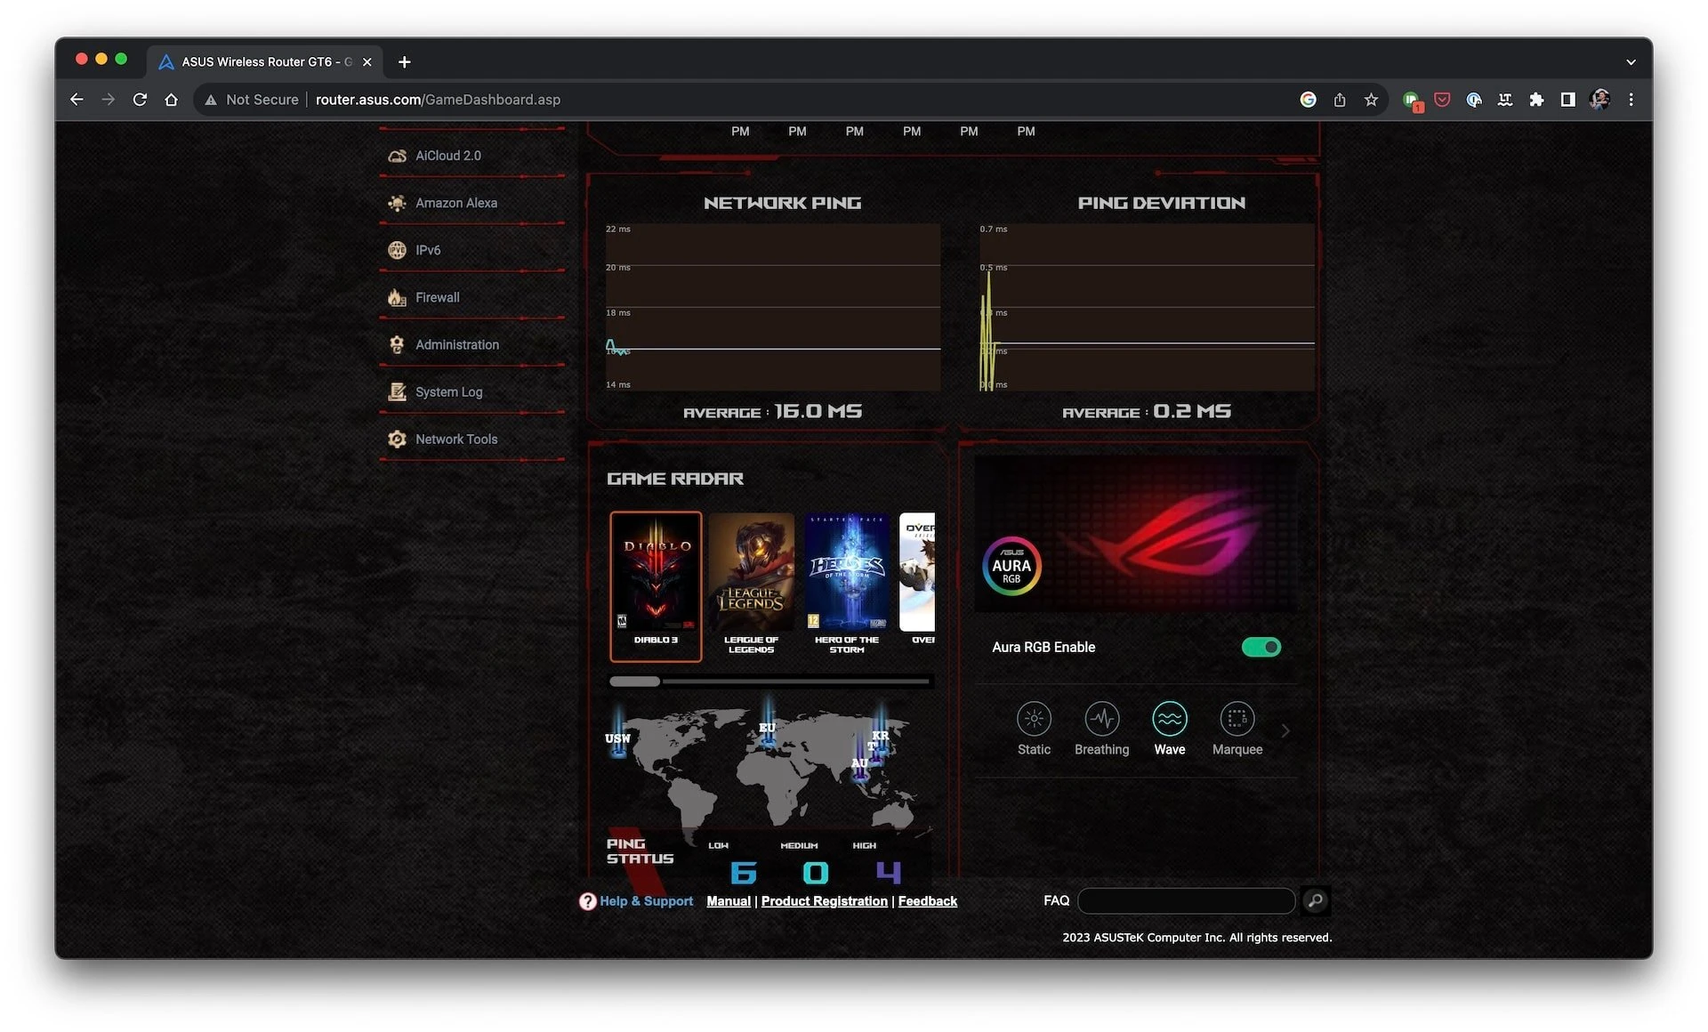Click the browser forward arrow
1708x1032 pixels.
pyautogui.click(x=109, y=100)
